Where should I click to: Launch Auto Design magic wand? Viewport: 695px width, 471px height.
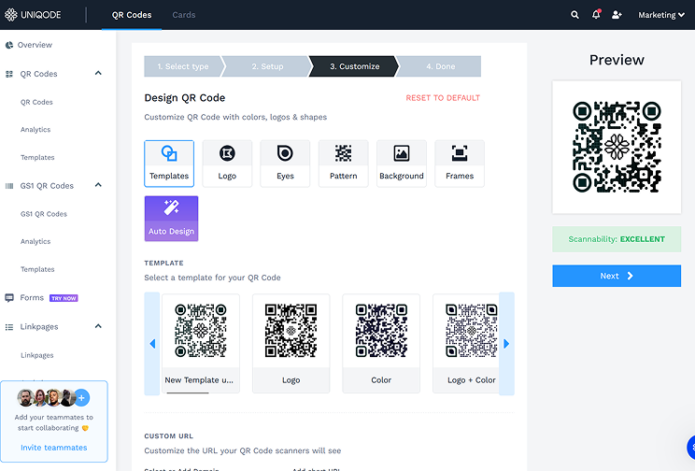tap(171, 219)
